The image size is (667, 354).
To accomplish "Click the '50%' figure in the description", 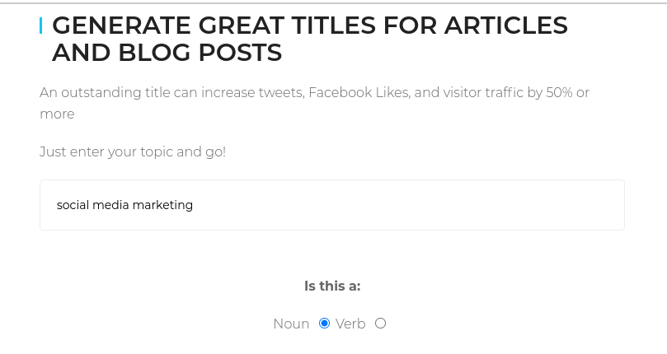I will 557,93.
